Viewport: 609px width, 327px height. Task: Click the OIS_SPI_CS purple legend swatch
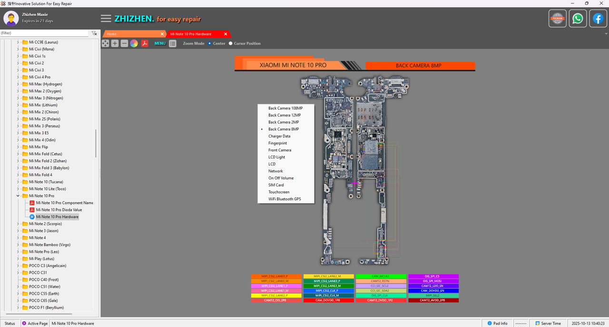click(x=433, y=276)
